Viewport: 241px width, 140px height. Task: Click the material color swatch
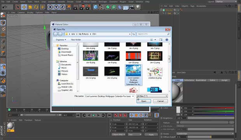pyautogui.click(x=178, y=110)
